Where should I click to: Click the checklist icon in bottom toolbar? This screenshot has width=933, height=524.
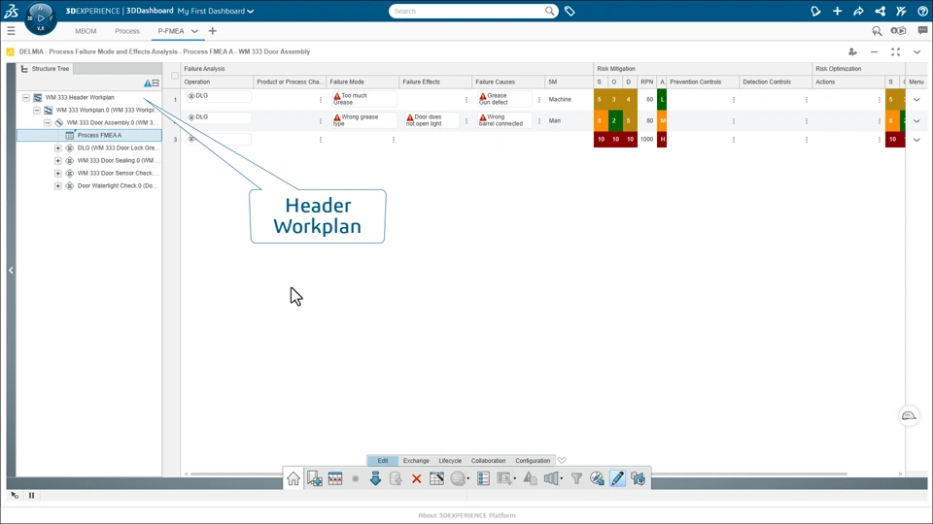483,478
